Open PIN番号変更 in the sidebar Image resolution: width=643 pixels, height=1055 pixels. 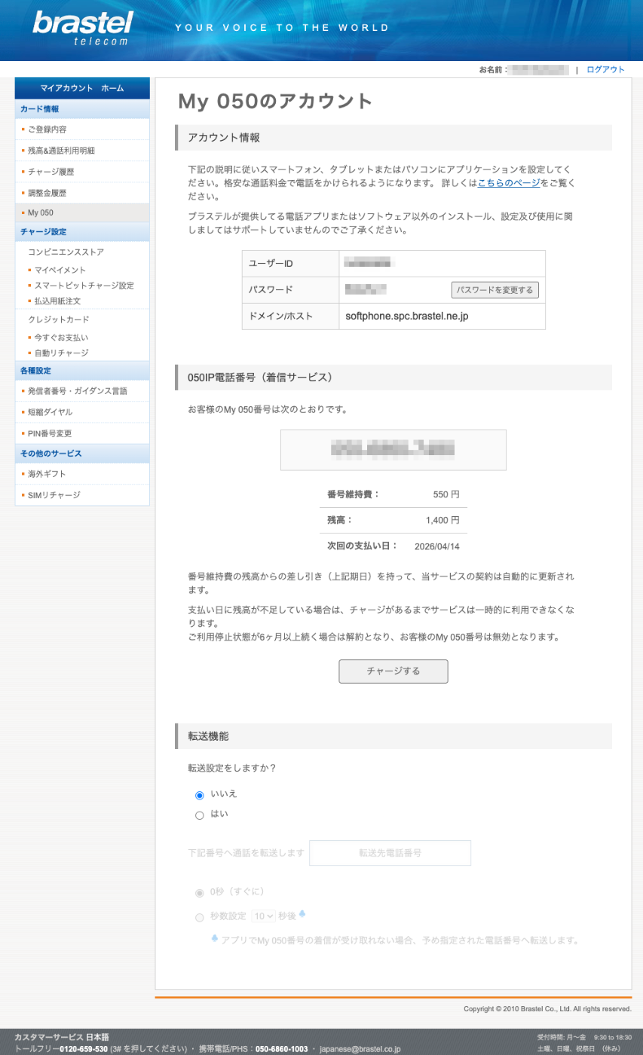pyautogui.click(x=51, y=433)
